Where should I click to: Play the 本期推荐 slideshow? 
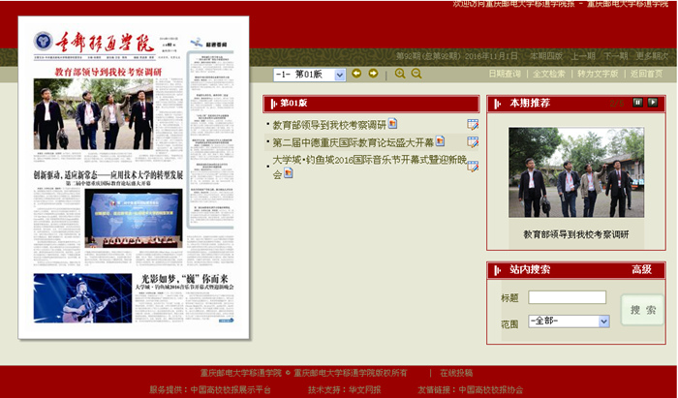653,103
